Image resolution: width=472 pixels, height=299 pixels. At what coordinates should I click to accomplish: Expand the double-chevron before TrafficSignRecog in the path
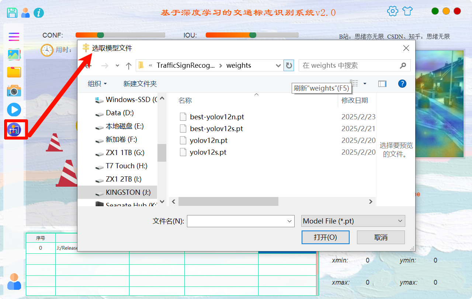pyautogui.click(x=150, y=66)
